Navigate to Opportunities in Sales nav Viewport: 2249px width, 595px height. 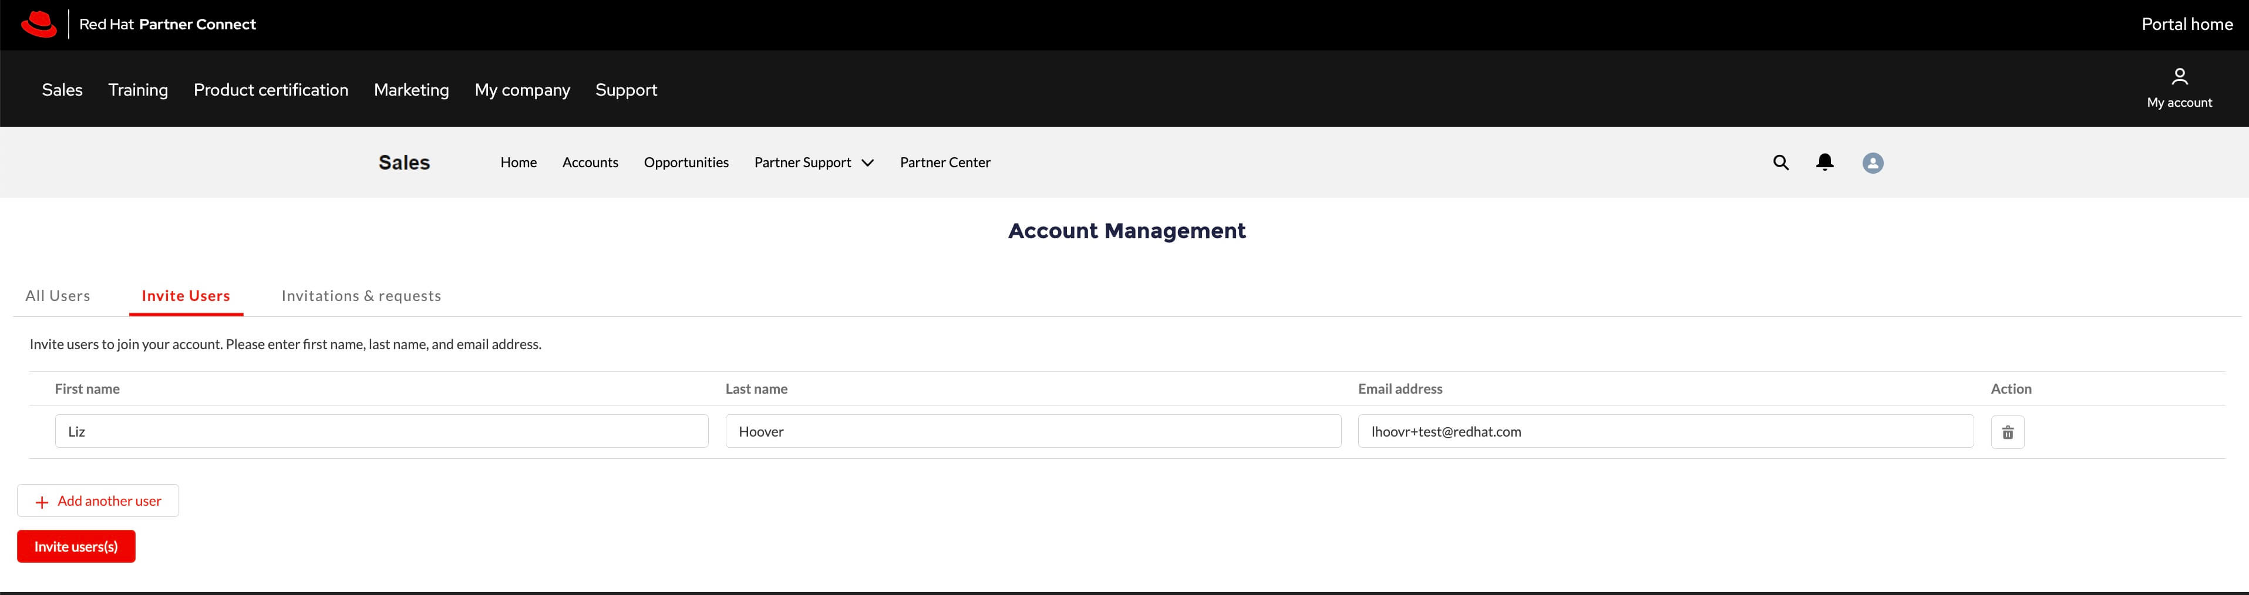pyautogui.click(x=686, y=163)
